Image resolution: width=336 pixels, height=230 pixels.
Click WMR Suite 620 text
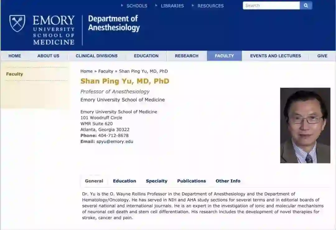coord(96,124)
